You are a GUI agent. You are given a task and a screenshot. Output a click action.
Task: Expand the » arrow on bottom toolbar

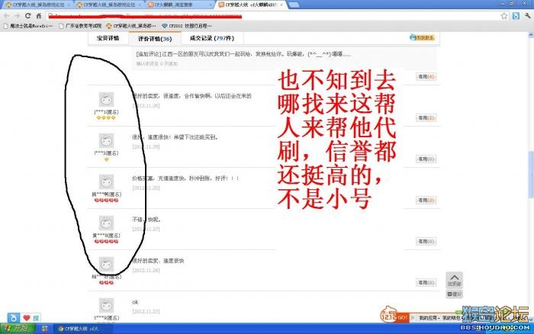pyautogui.click(x=413, y=318)
